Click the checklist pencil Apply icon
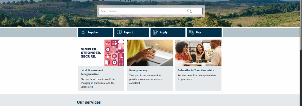 coord(155,32)
